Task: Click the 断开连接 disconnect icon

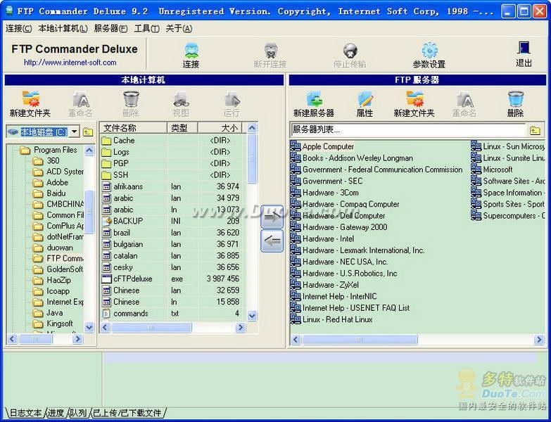Action: 270,55
